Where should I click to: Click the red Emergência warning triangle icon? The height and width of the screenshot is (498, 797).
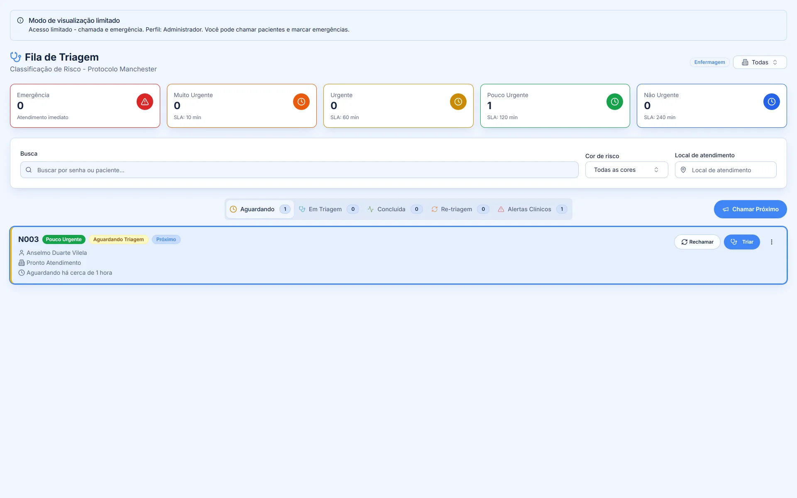145,102
